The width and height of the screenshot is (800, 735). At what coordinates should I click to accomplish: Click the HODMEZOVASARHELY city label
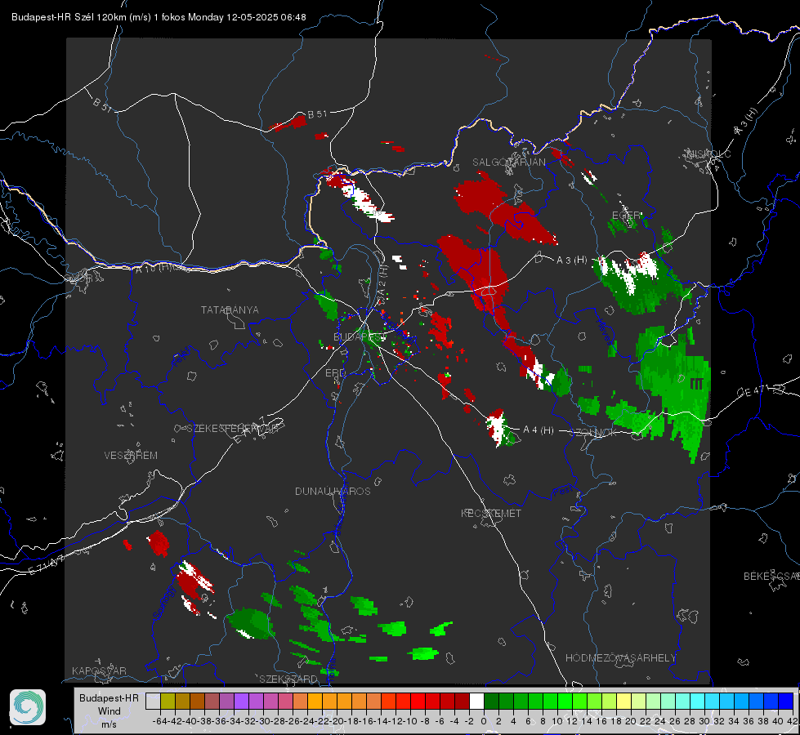pyautogui.click(x=620, y=658)
